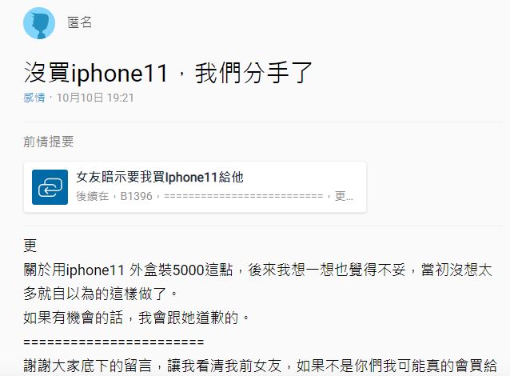Click the 匿名 author name
The height and width of the screenshot is (376, 510).
[80, 22]
